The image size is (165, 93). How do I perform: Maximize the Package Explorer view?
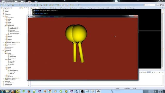(x=28, y=8)
